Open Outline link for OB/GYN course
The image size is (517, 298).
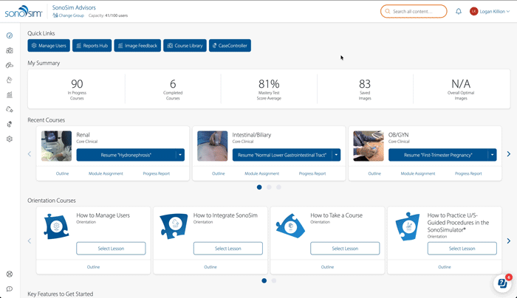[374, 173]
